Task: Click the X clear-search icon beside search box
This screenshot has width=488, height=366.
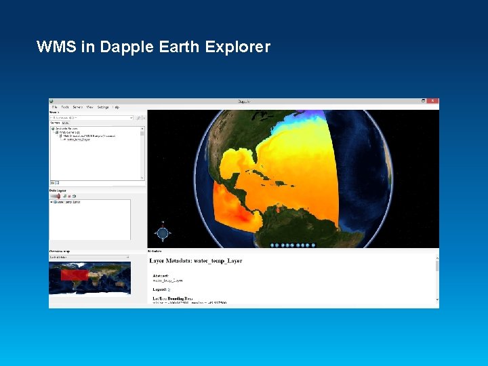Action: click(144, 118)
